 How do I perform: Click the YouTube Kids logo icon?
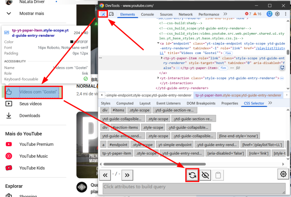click(x=9, y=168)
